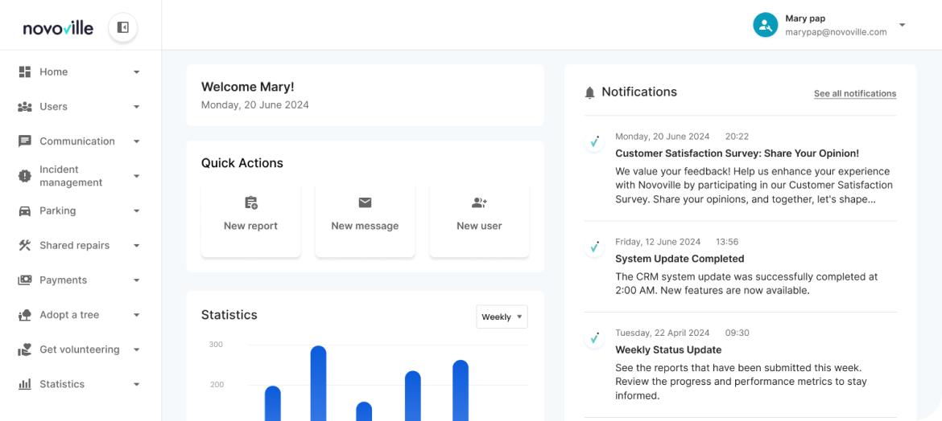Expand the Incident management submenu arrow
The image size is (942, 421).
(x=136, y=176)
